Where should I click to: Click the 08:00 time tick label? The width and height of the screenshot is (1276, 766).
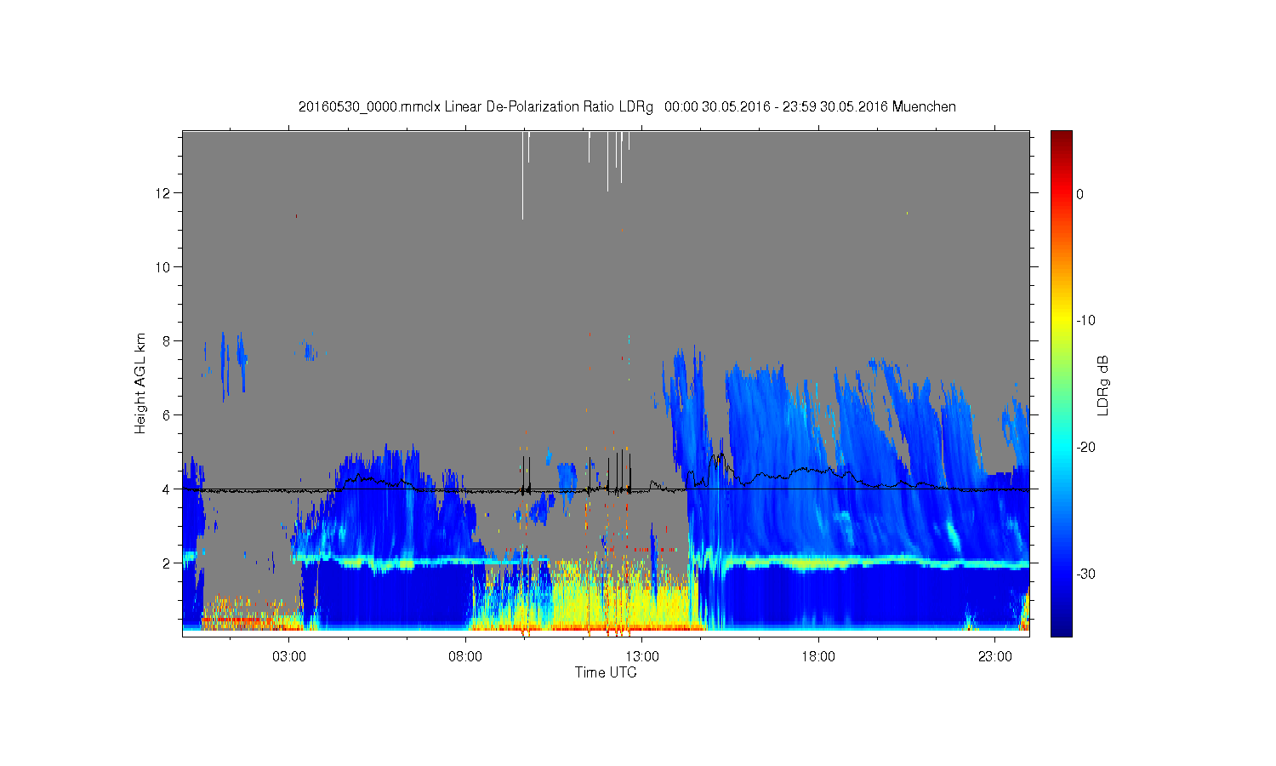465,657
